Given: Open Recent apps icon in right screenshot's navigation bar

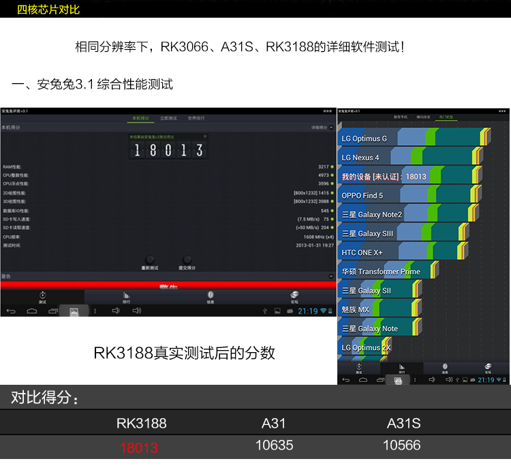Looking at the screenshot, I should pos(380,380).
